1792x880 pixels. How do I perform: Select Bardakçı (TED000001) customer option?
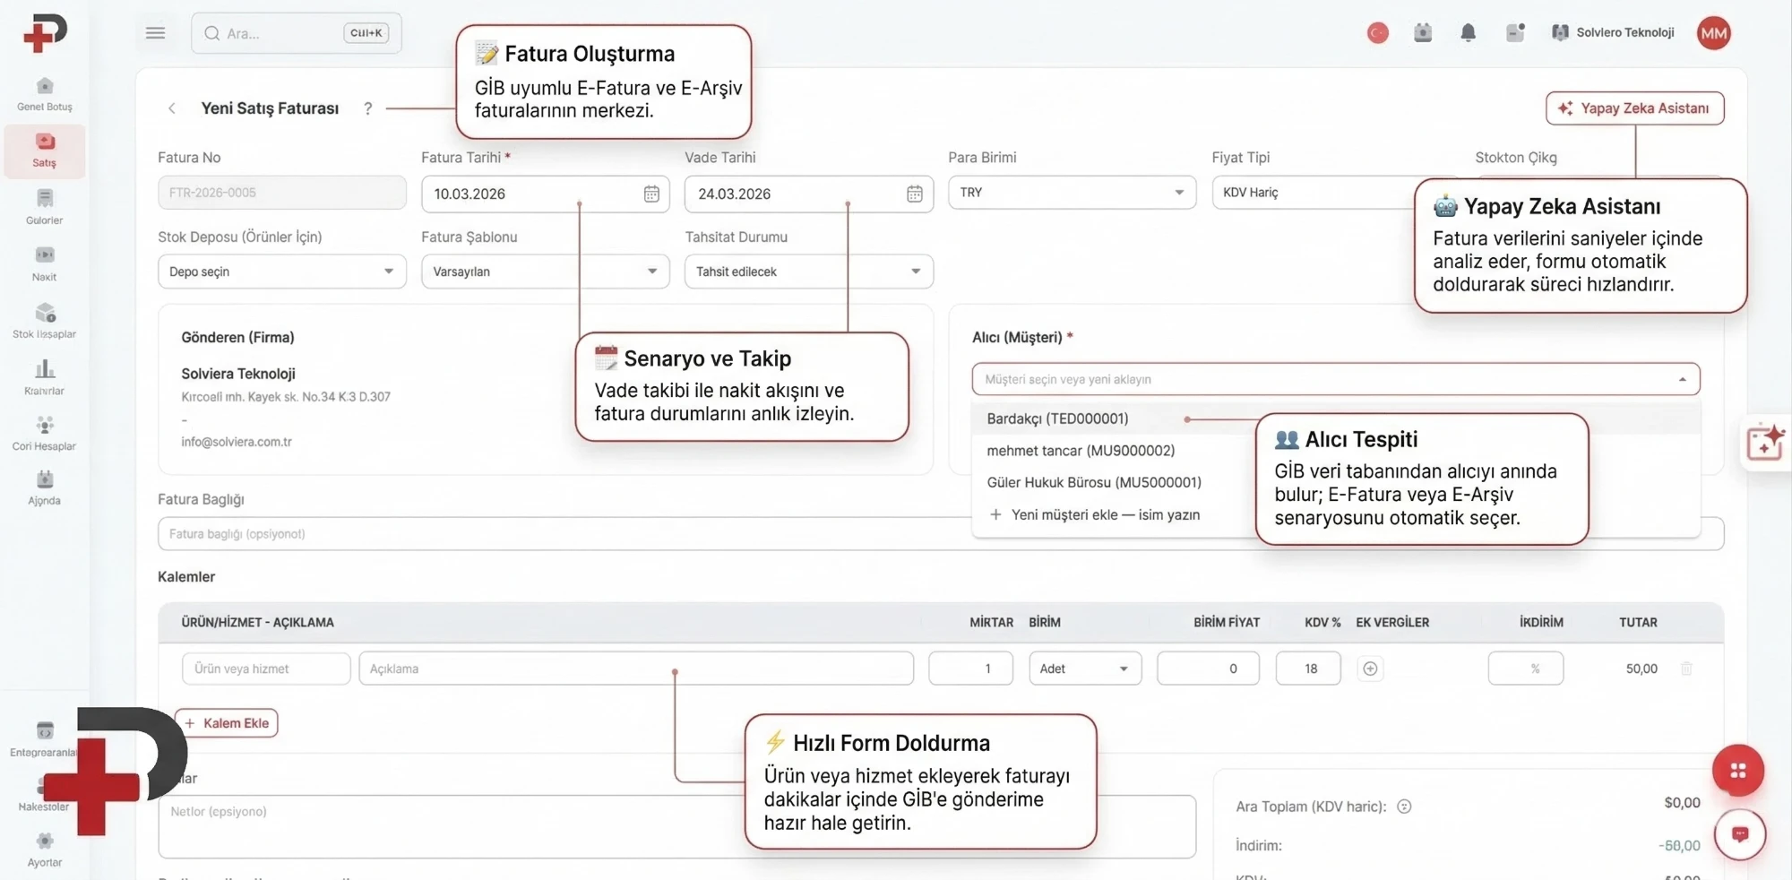1057,418
